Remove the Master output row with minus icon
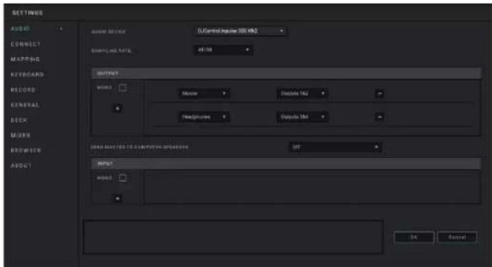The image size is (492, 267). point(380,93)
